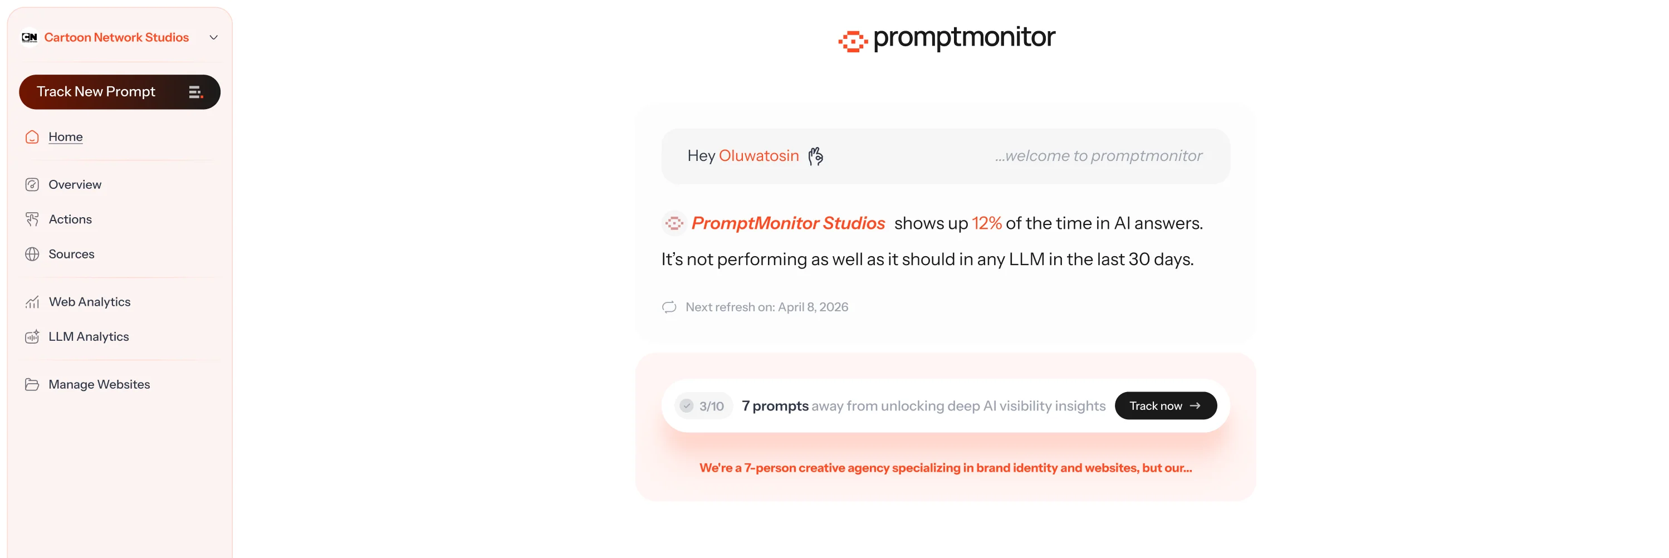Click the LLM Analytics sparkle icon

(32, 337)
